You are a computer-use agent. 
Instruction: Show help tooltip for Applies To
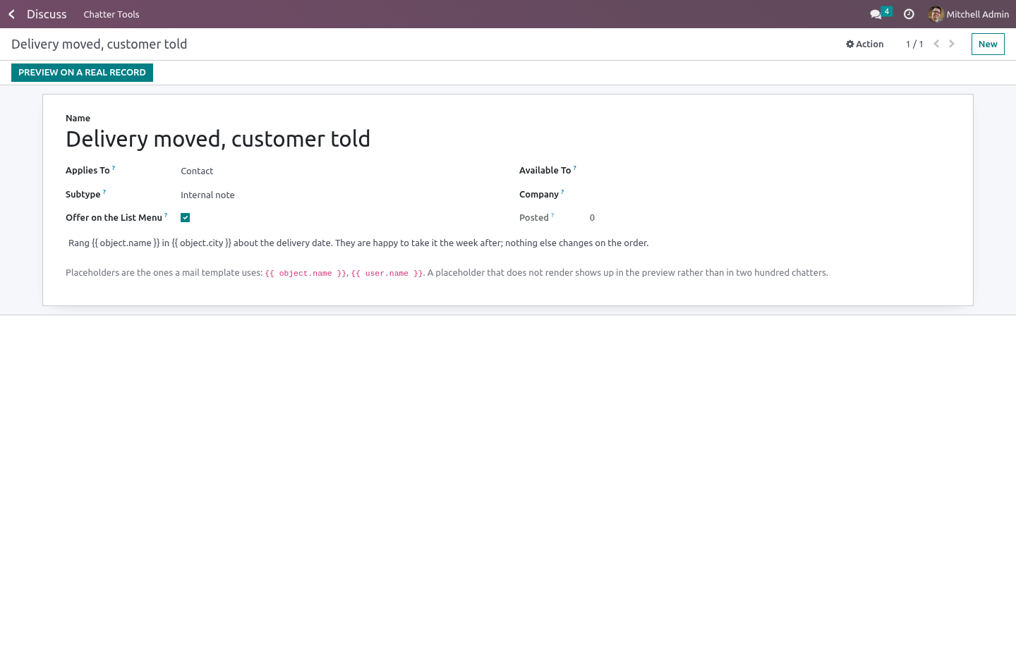click(x=114, y=168)
